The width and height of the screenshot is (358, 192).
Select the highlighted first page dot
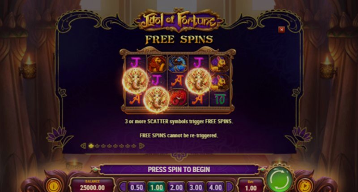pos(91,146)
